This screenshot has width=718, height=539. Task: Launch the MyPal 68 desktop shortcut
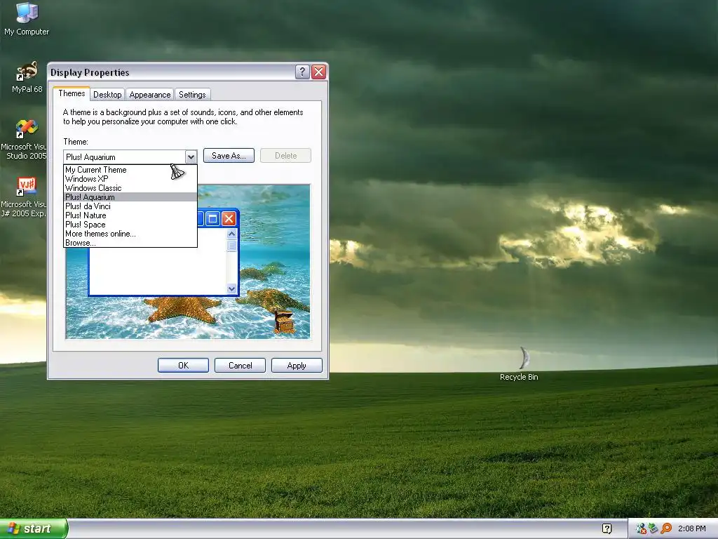(x=27, y=76)
